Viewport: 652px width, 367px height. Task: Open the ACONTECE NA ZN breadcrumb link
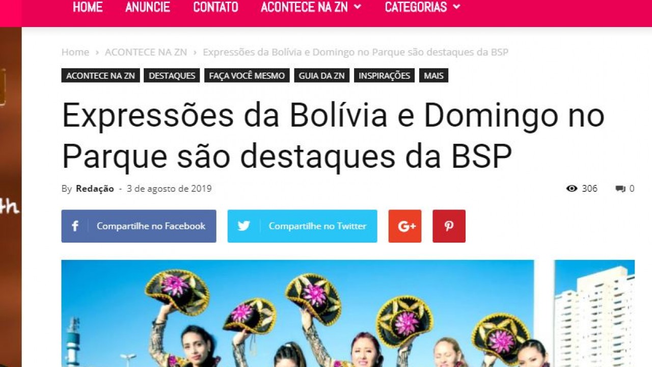pyautogui.click(x=146, y=52)
